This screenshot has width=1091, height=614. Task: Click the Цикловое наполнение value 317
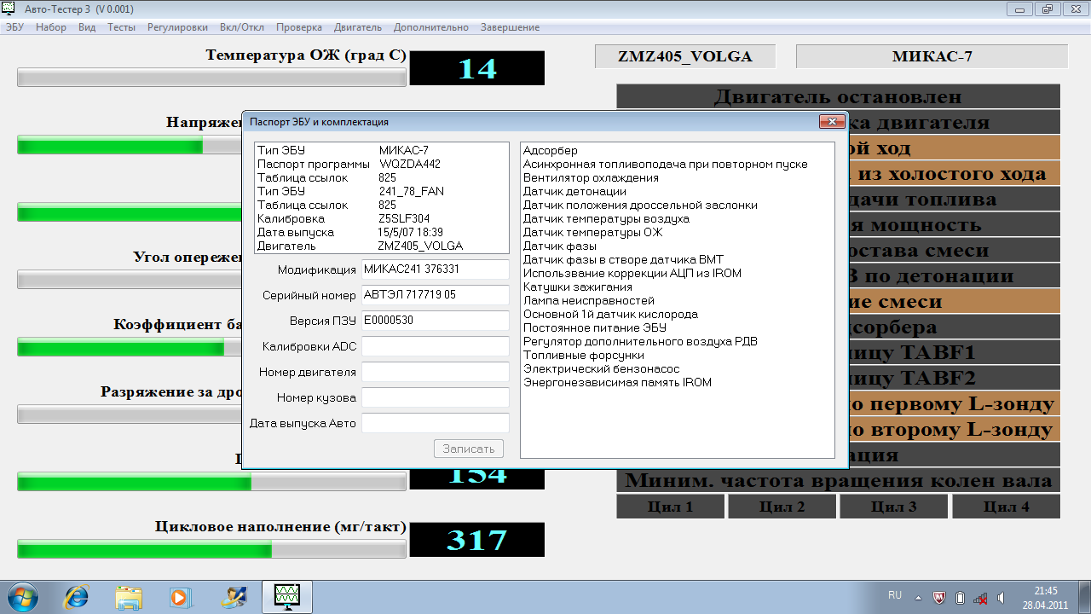[x=476, y=540]
